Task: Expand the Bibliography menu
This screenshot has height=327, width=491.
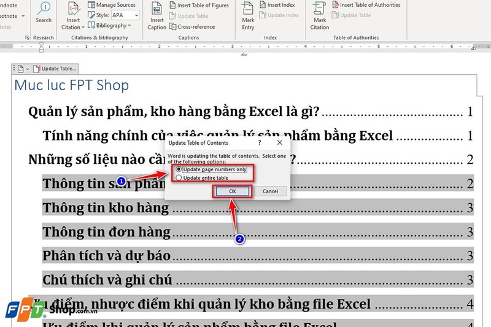Action: 109,25
